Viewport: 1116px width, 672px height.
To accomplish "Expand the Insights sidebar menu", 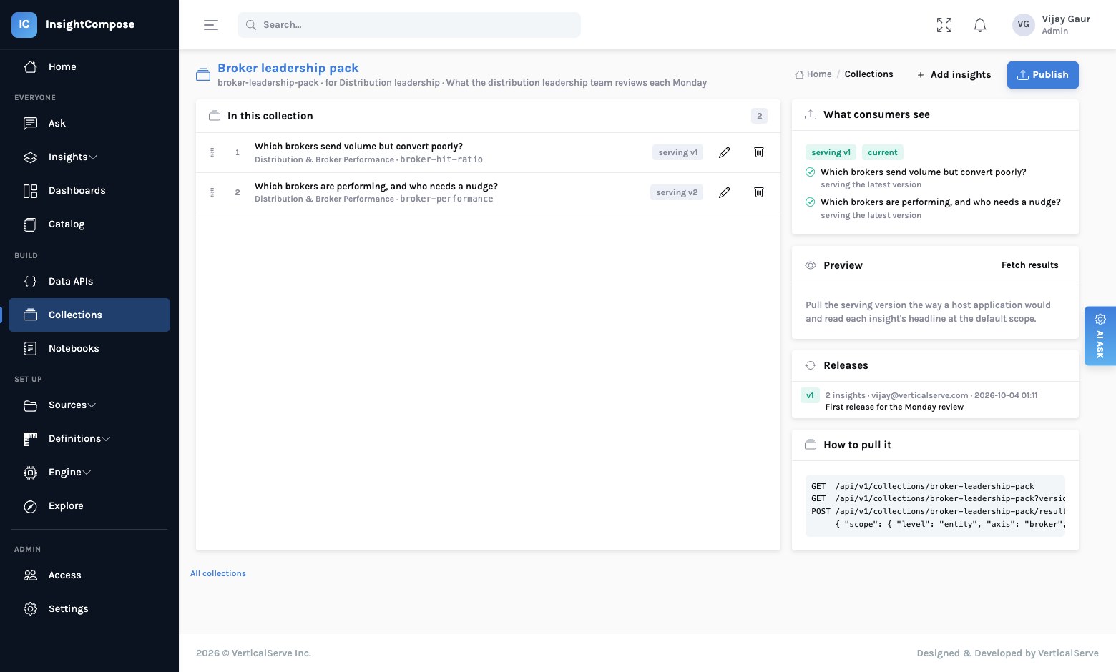I will [x=89, y=157].
